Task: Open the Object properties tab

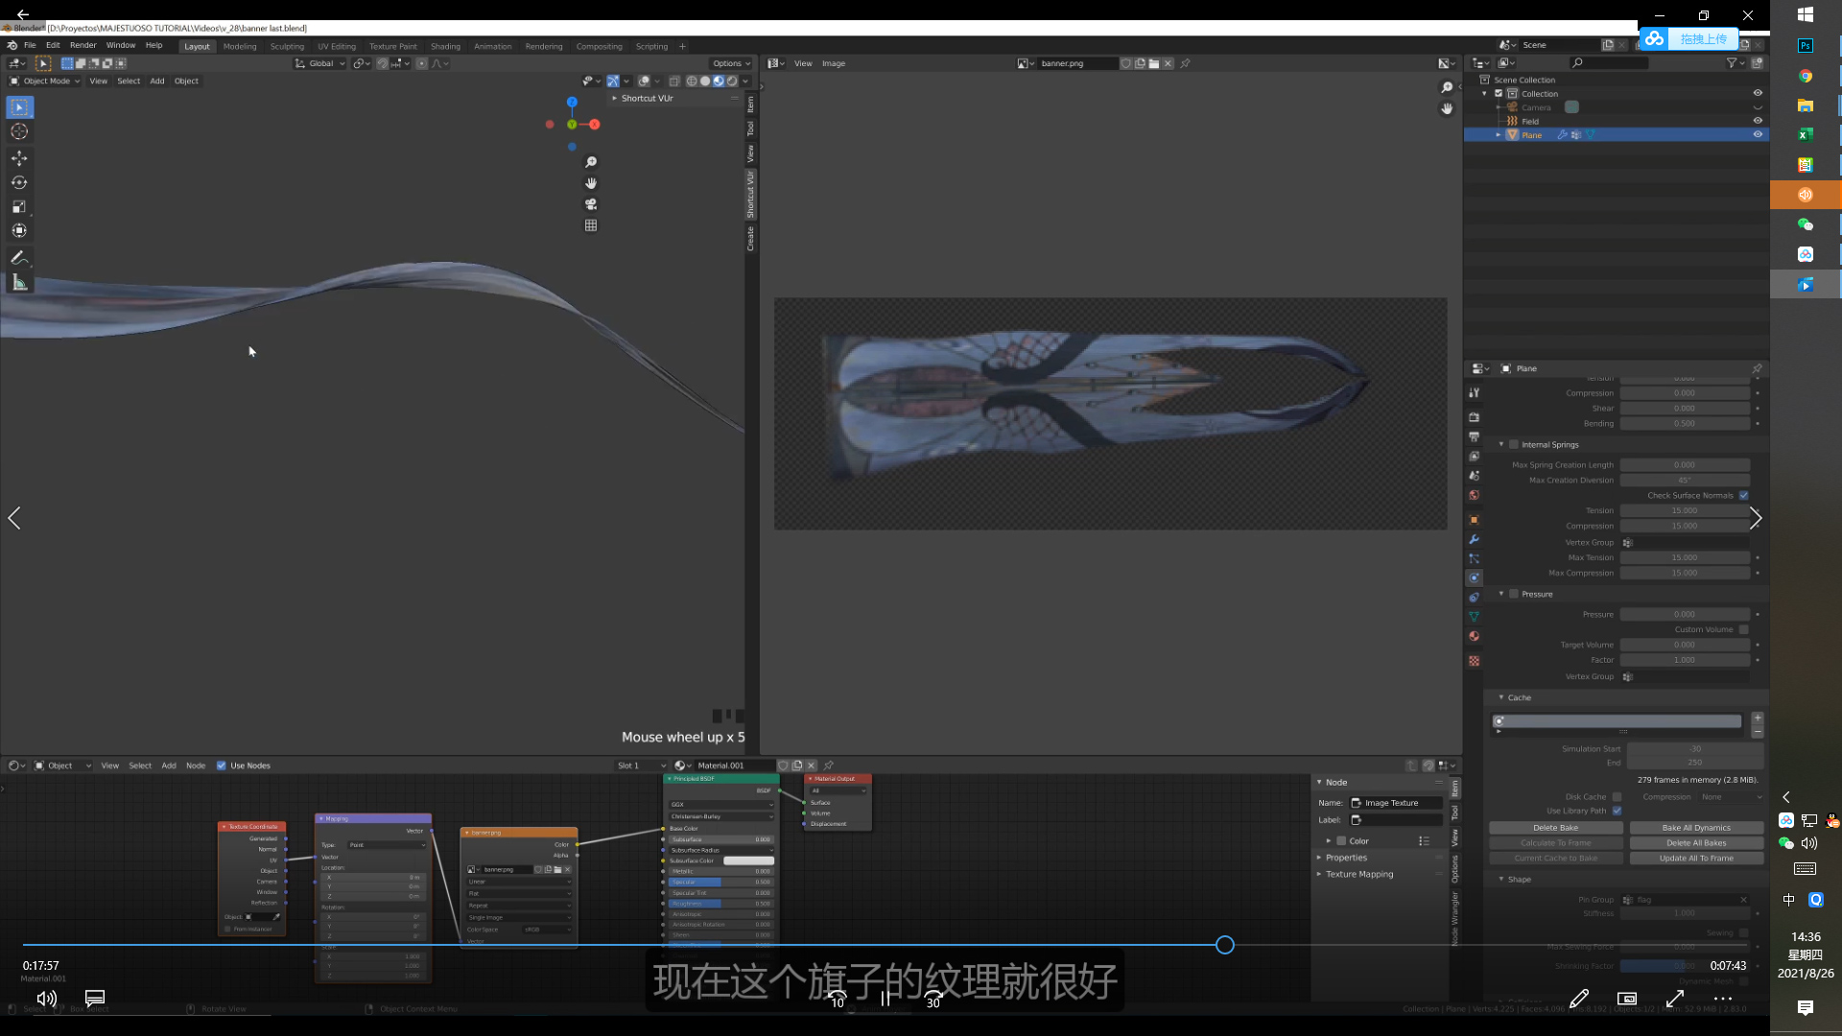Action: pyautogui.click(x=1475, y=520)
